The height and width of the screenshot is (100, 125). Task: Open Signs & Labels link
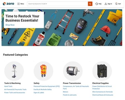pyautogui.click(x=39, y=92)
